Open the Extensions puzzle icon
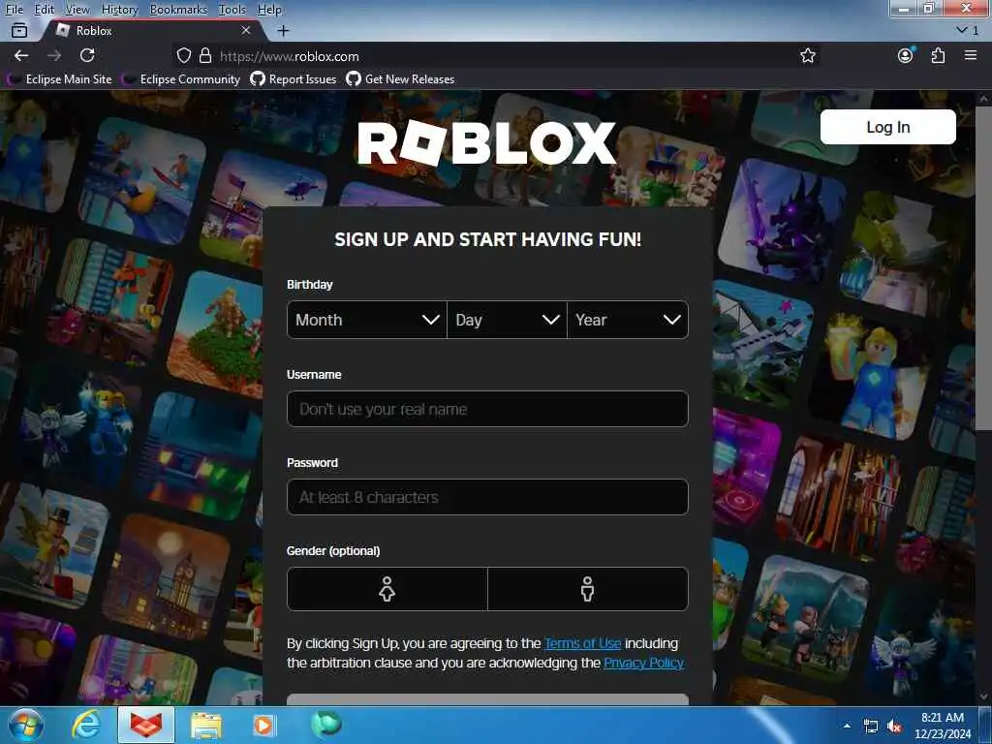Viewport: 992px width, 744px height. coord(938,55)
